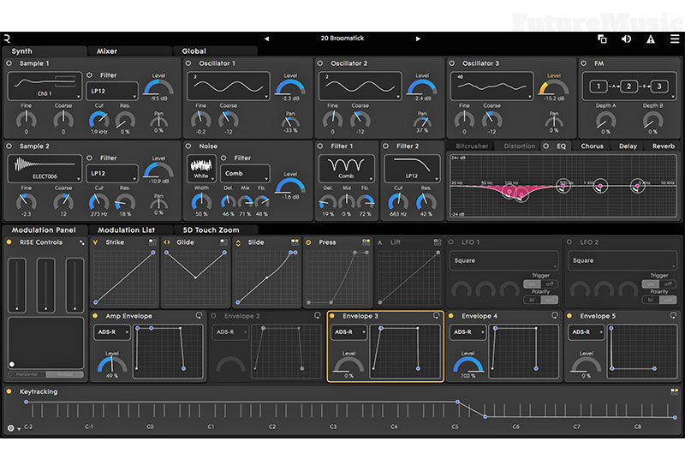The width and height of the screenshot is (685, 471).
Task: Open Amp Envelope ADS-R dropdown
Action: (112, 332)
